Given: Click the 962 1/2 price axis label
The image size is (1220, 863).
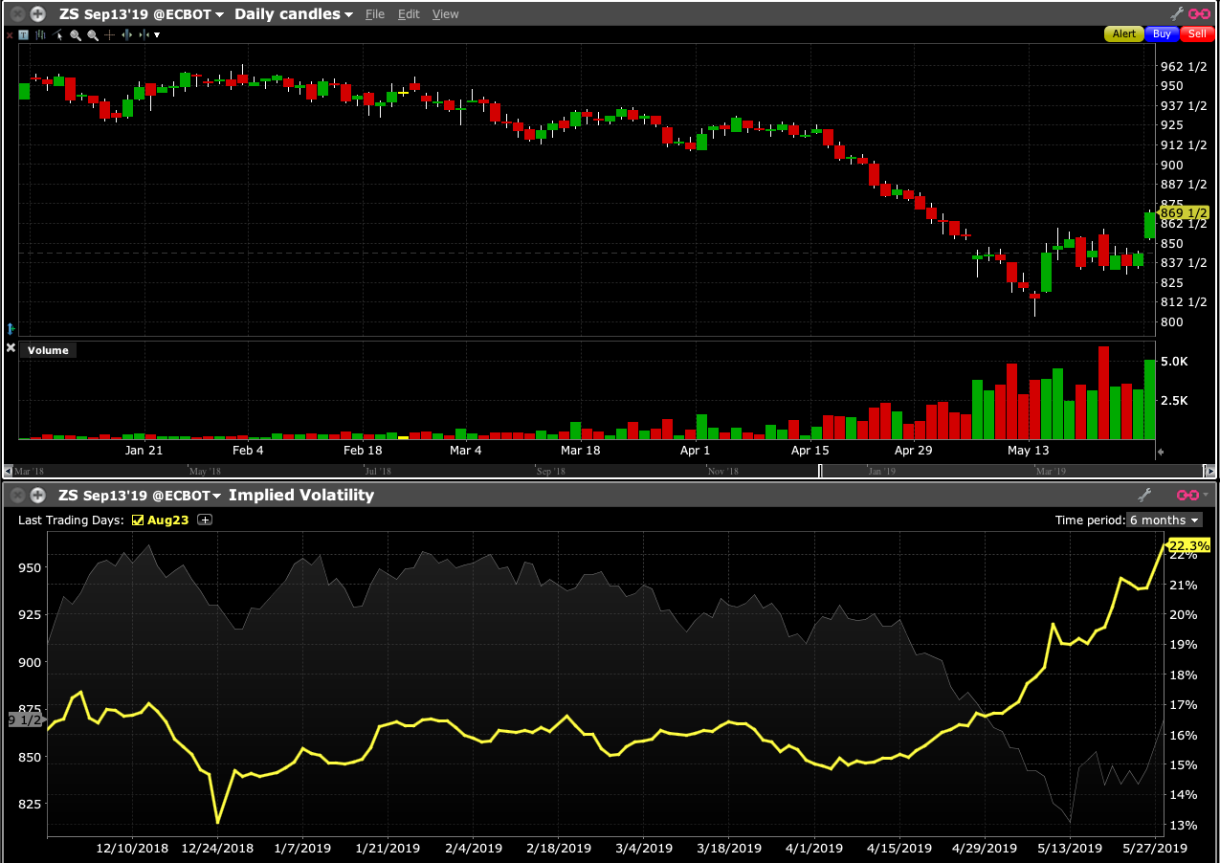Looking at the screenshot, I should [x=1184, y=66].
